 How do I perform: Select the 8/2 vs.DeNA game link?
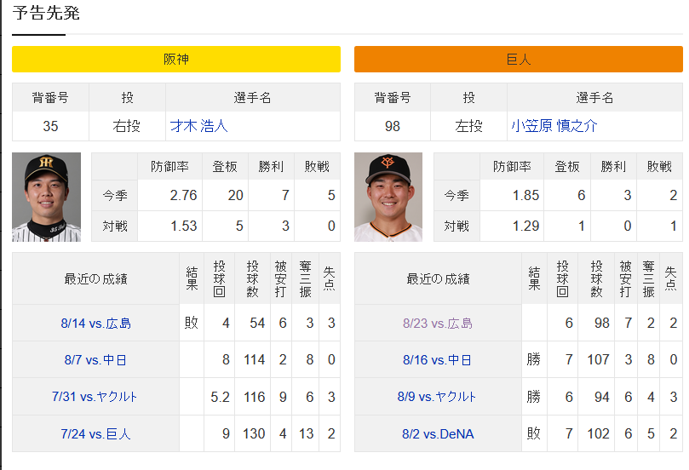[438, 434]
